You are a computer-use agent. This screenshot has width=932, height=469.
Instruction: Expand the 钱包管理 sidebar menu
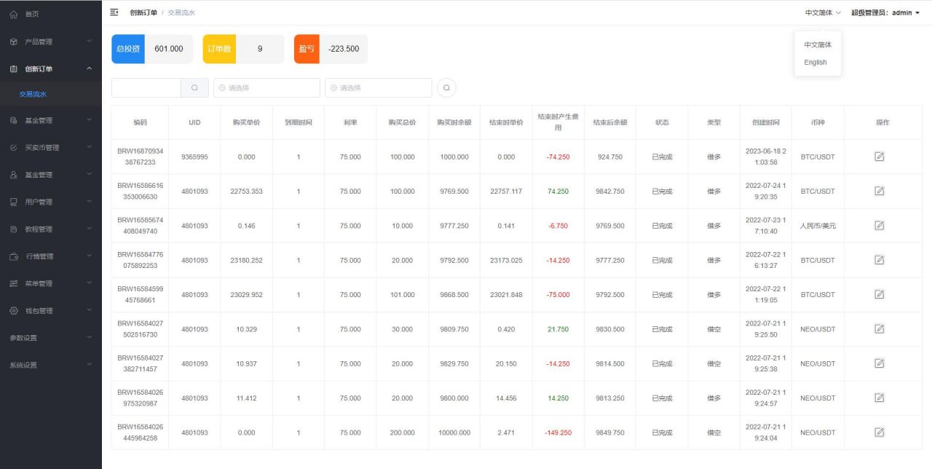[50, 311]
